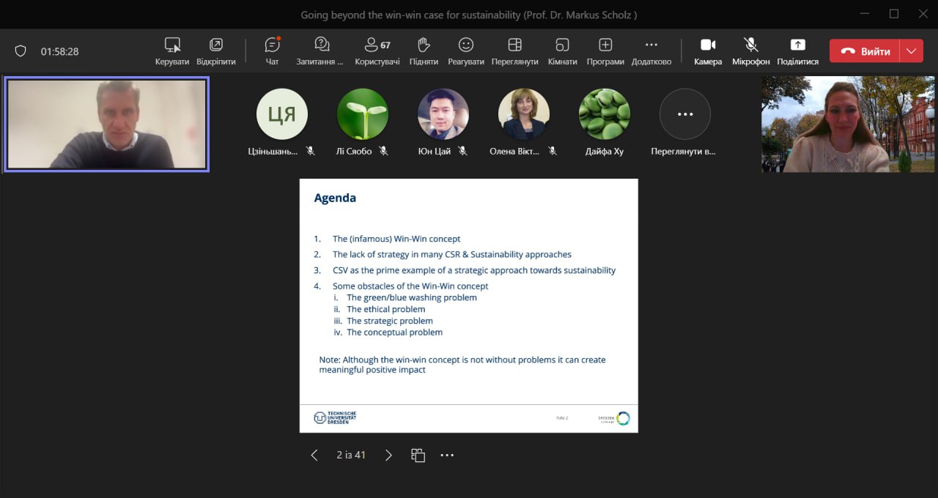Viewport: 938px width, 498px height.
Task: Click the Дайфа Ху name label
Action: point(605,151)
